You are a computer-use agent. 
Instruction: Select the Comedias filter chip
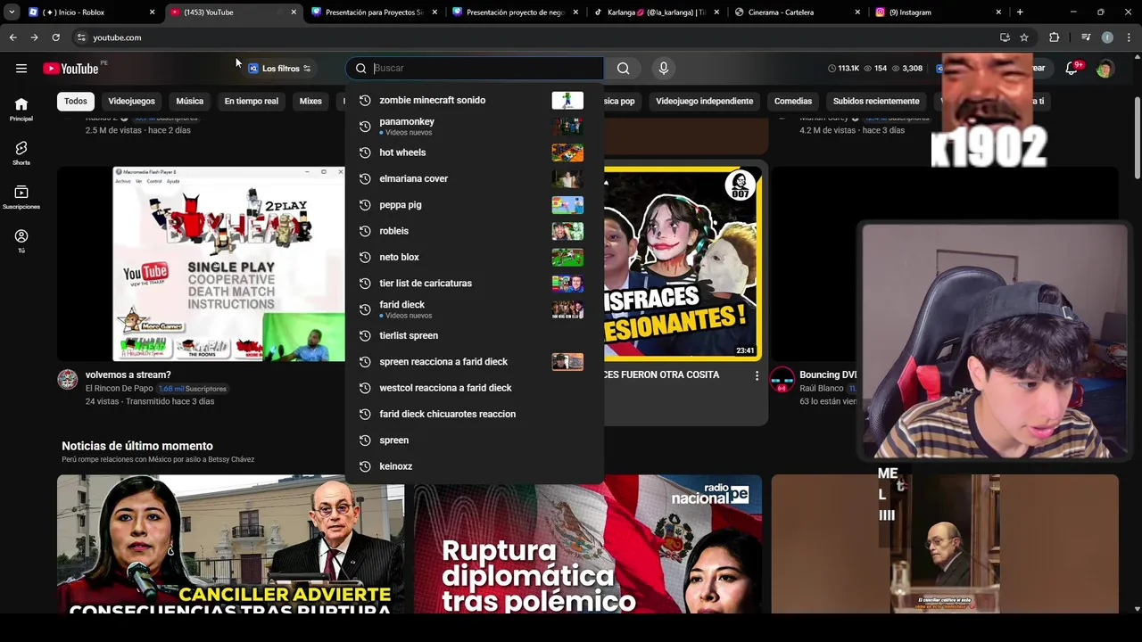(793, 101)
